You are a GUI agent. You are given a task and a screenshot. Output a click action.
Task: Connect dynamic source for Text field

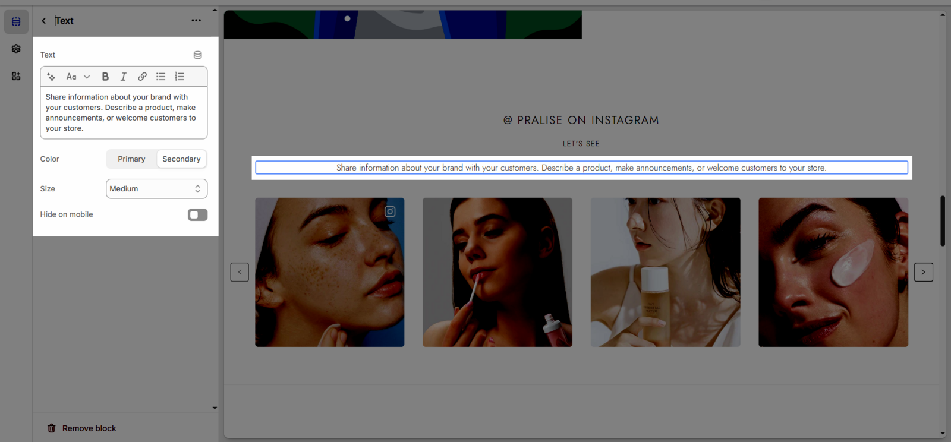click(197, 55)
